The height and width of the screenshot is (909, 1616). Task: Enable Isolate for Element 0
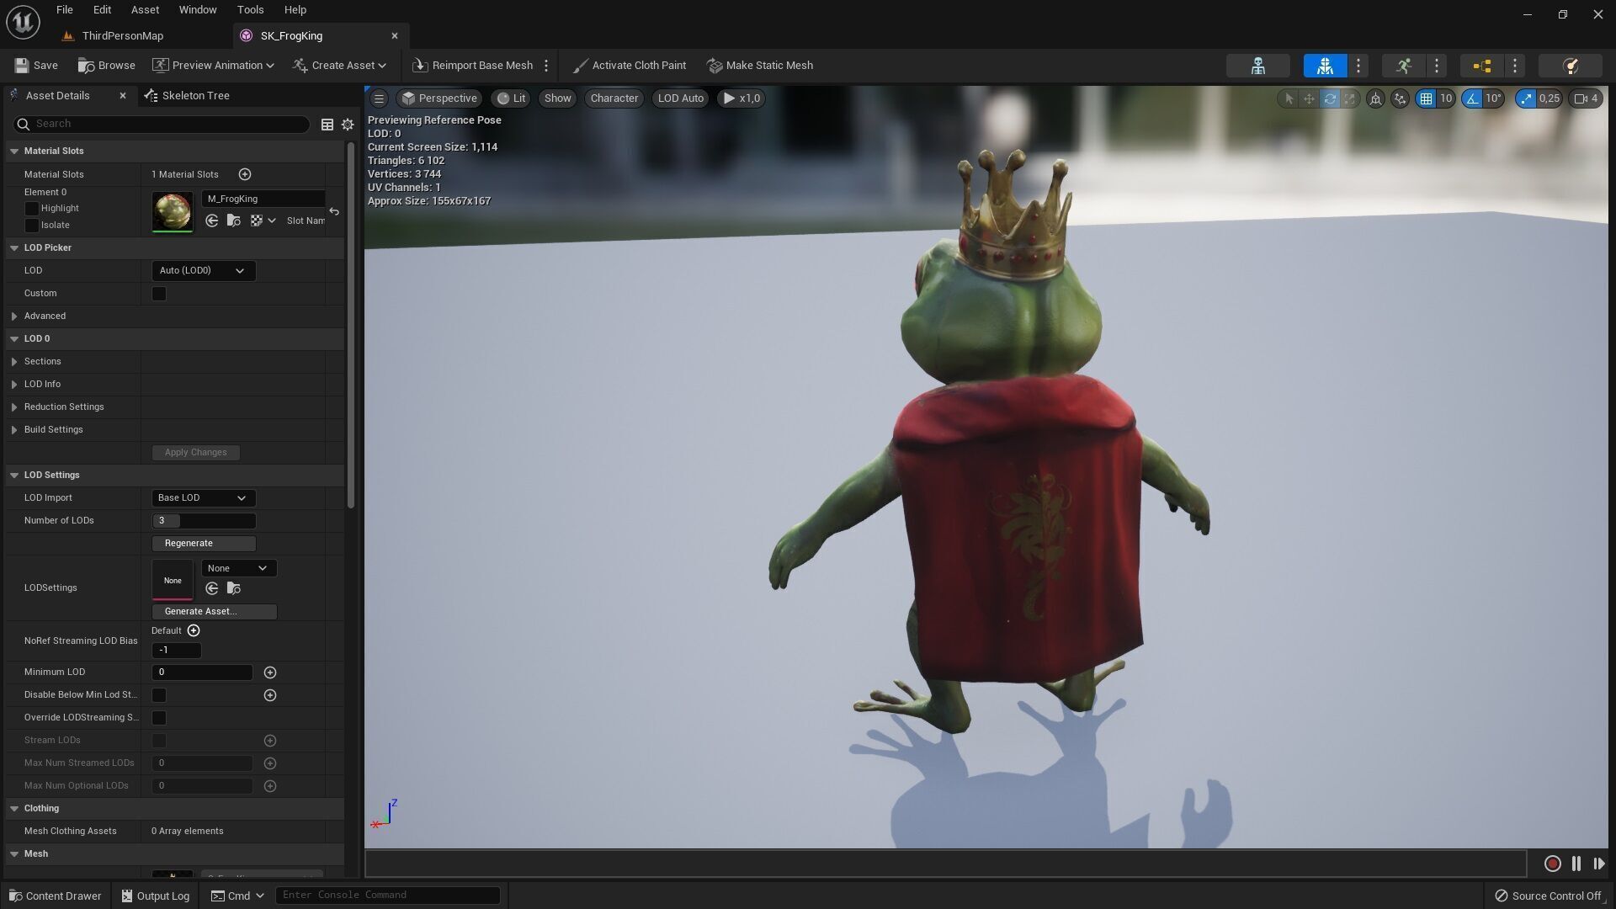pyautogui.click(x=32, y=226)
